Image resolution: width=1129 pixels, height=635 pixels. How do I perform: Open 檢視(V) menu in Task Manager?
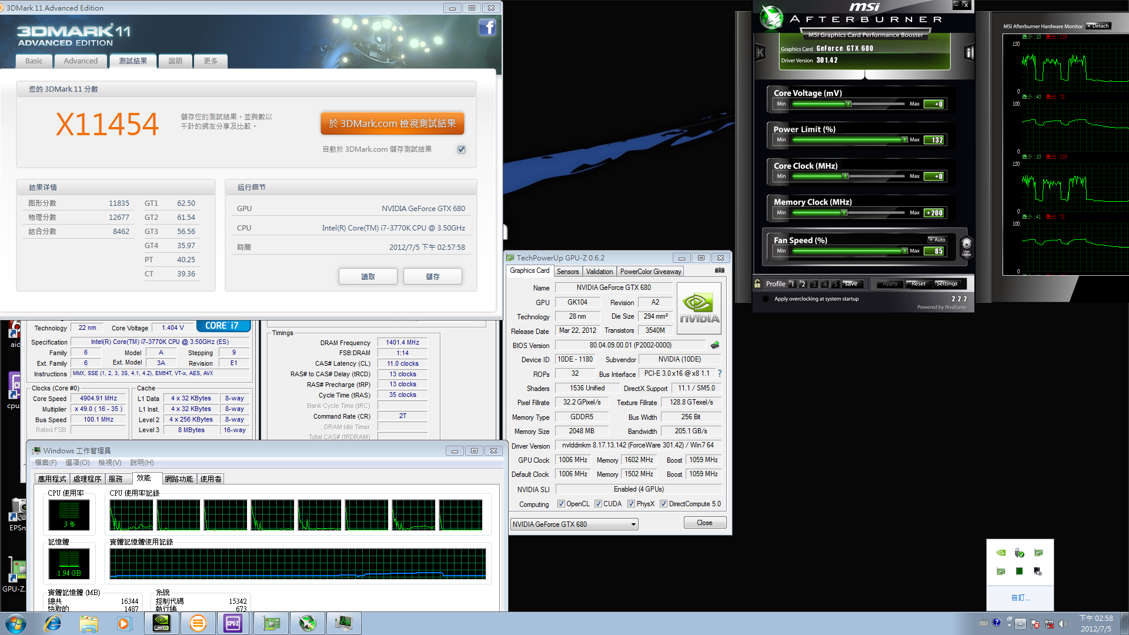tap(110, 463)
